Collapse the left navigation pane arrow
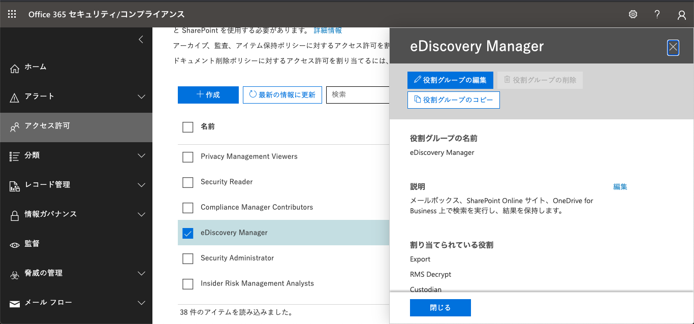694x324 pixels. point(141,40)
